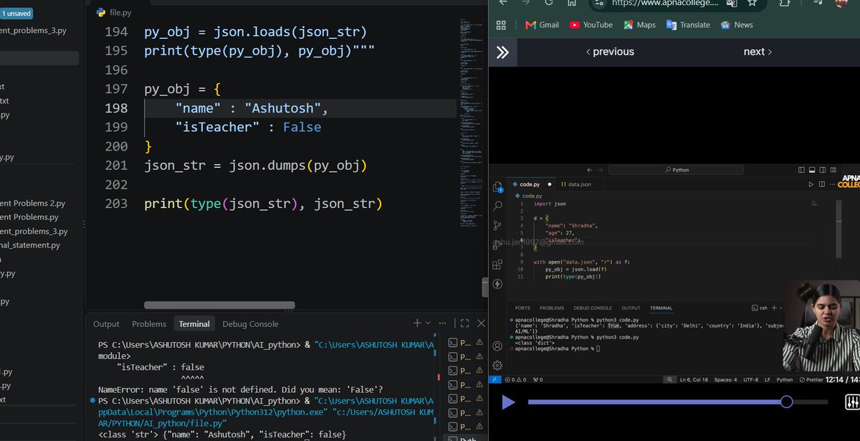Go to the previous lesson
860x441 pixels.
[610, 52]
